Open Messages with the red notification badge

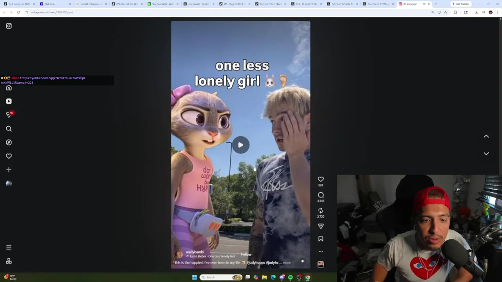9,114
